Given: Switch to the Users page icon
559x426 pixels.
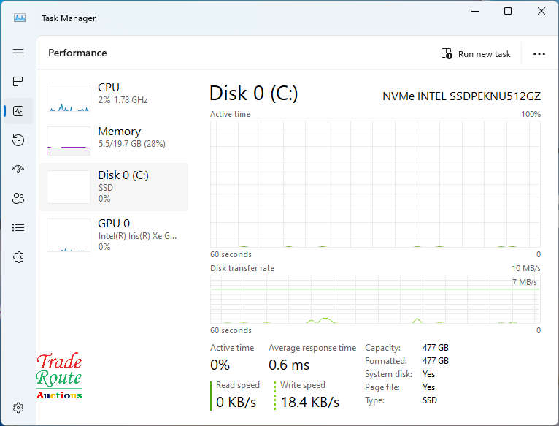Looking at the screenshot, I should pos(18,199).
